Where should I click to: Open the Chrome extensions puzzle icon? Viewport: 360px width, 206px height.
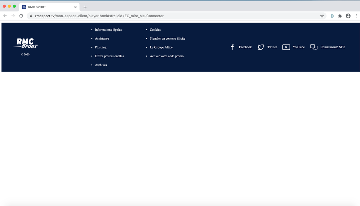(x=340, y=16)
